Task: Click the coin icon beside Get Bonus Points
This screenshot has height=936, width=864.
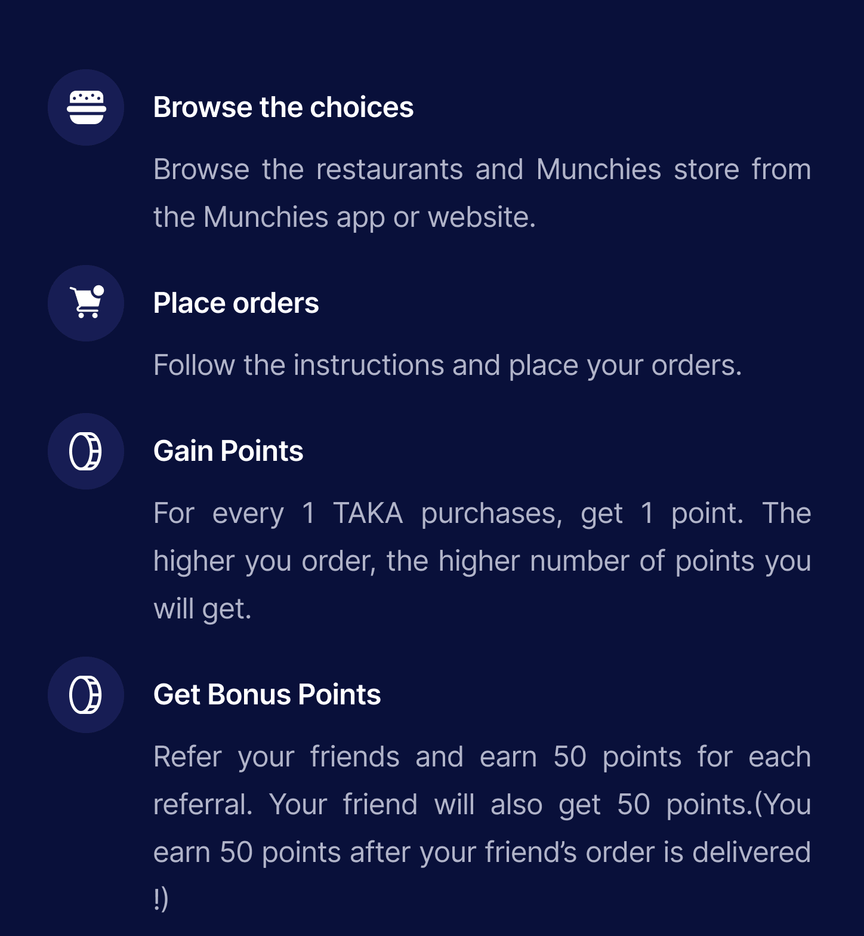Action: [86, 695]
